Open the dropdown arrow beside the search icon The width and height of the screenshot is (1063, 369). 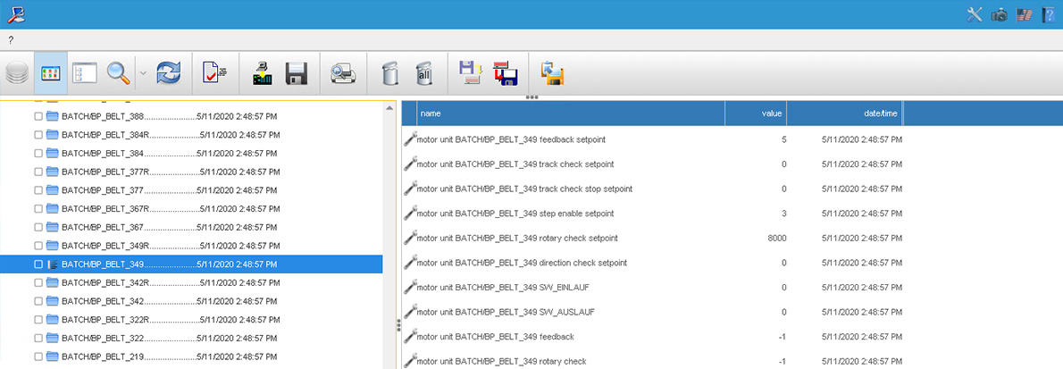[143, 72]
